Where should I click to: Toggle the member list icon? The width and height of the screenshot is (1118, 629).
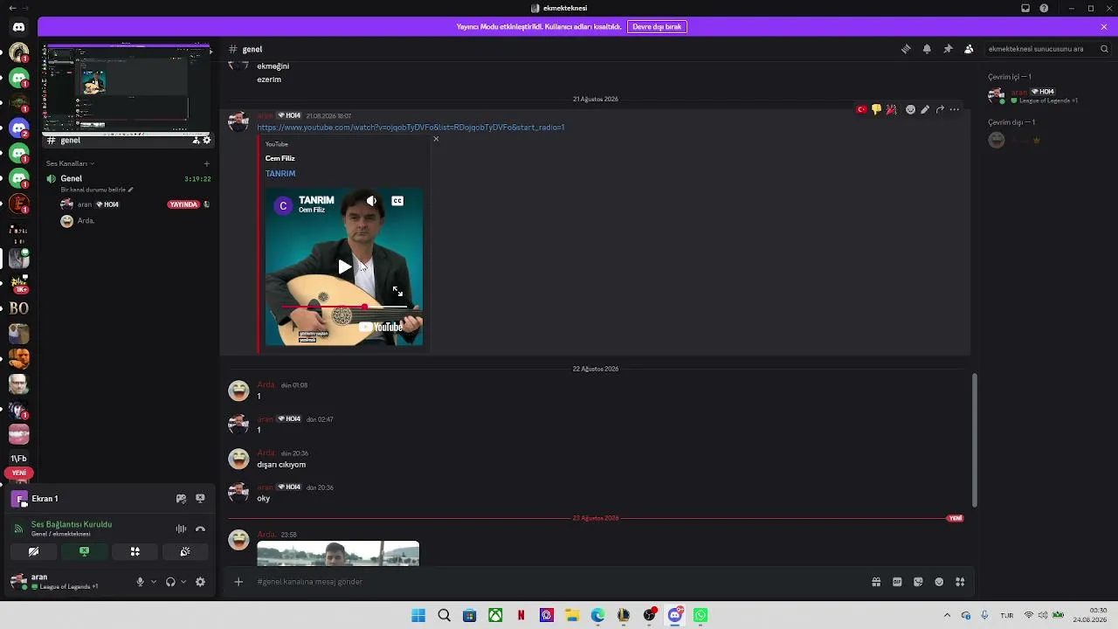pos(969,49)
